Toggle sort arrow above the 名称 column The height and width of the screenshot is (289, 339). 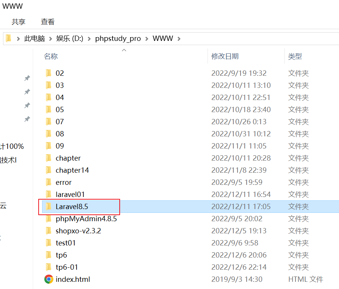point(124,50)
